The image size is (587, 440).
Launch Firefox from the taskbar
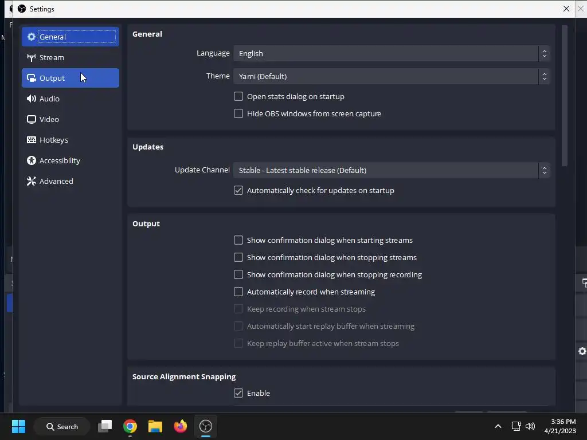(x=181, y=426)
